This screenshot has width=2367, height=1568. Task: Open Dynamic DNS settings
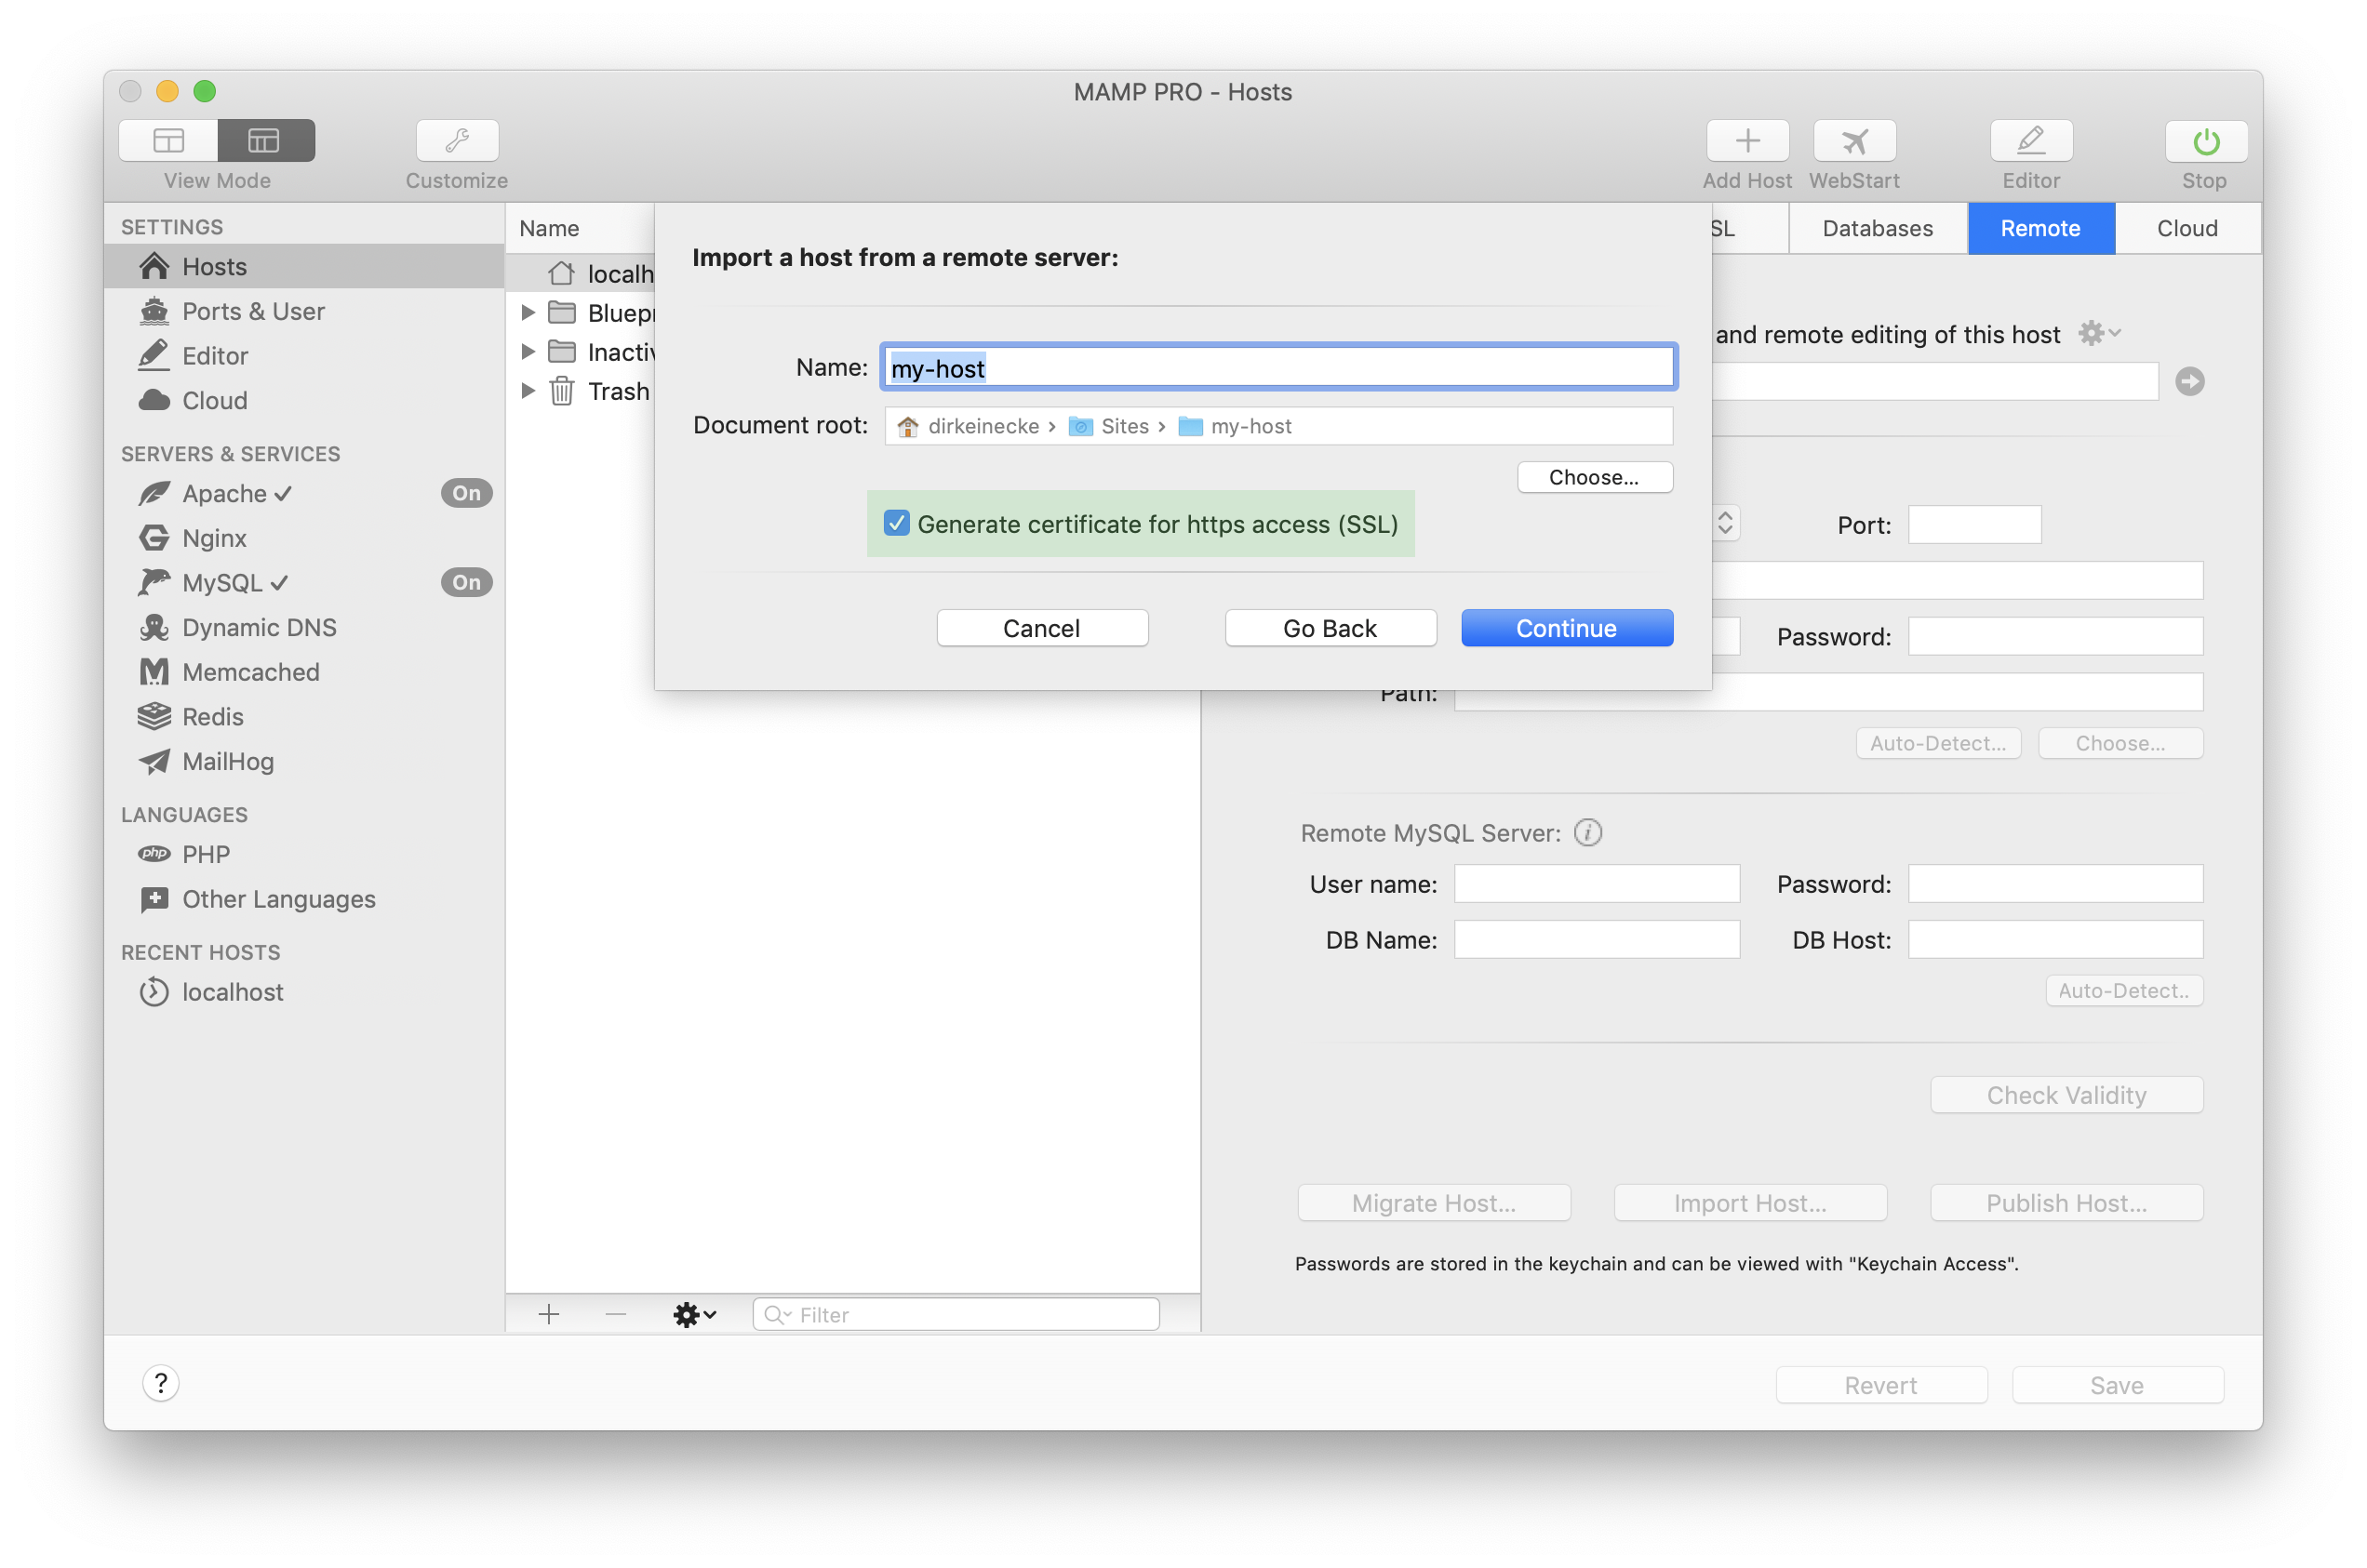258,627
